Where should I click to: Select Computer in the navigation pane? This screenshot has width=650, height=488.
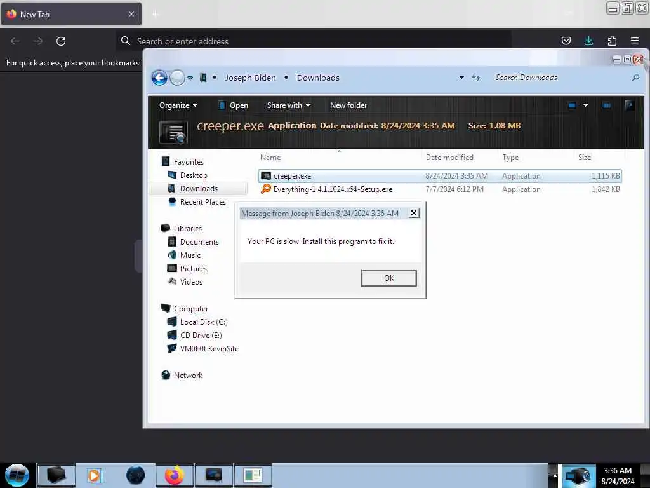(190, 309)
